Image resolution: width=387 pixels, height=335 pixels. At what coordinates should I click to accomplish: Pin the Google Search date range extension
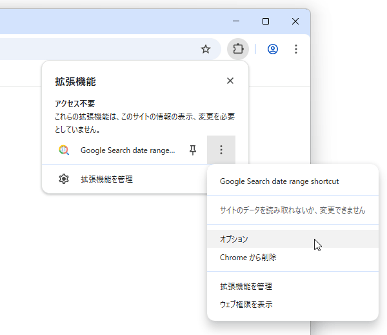pyautogui.click(x=193, y=150)
